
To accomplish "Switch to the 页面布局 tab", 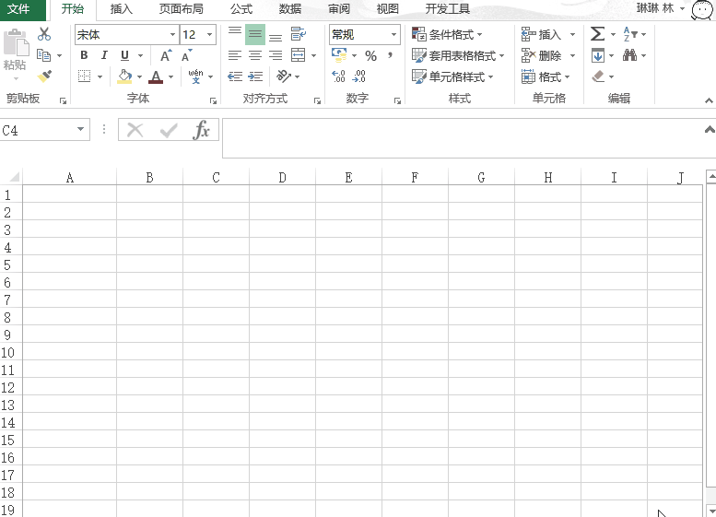I will [181, 9].
